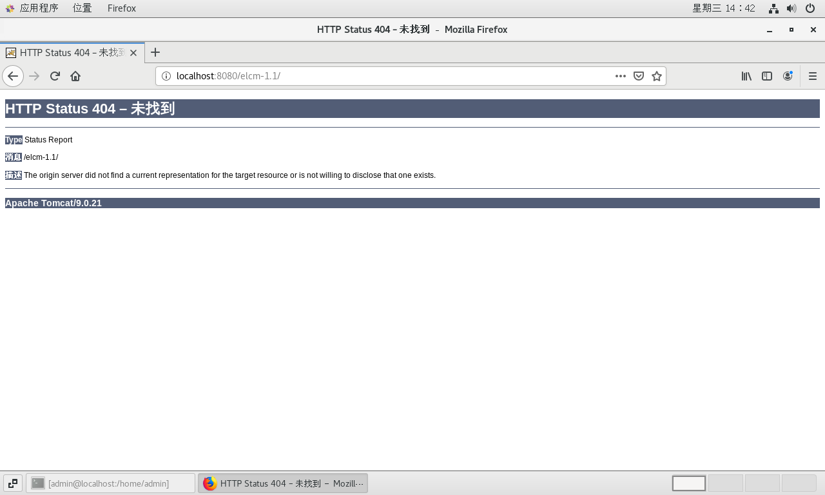The height and width of the screenshot is (495, 825).
Task: Switch to the second workspace
Action: (x=726, y=483)
